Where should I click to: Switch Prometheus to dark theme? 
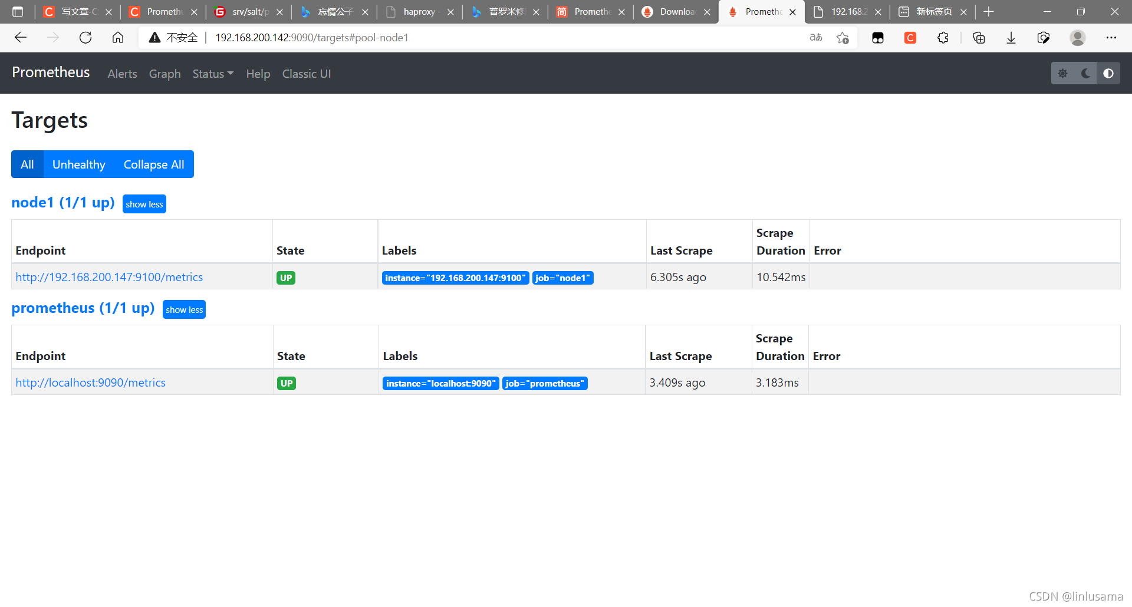click(x=1085, y=73)
